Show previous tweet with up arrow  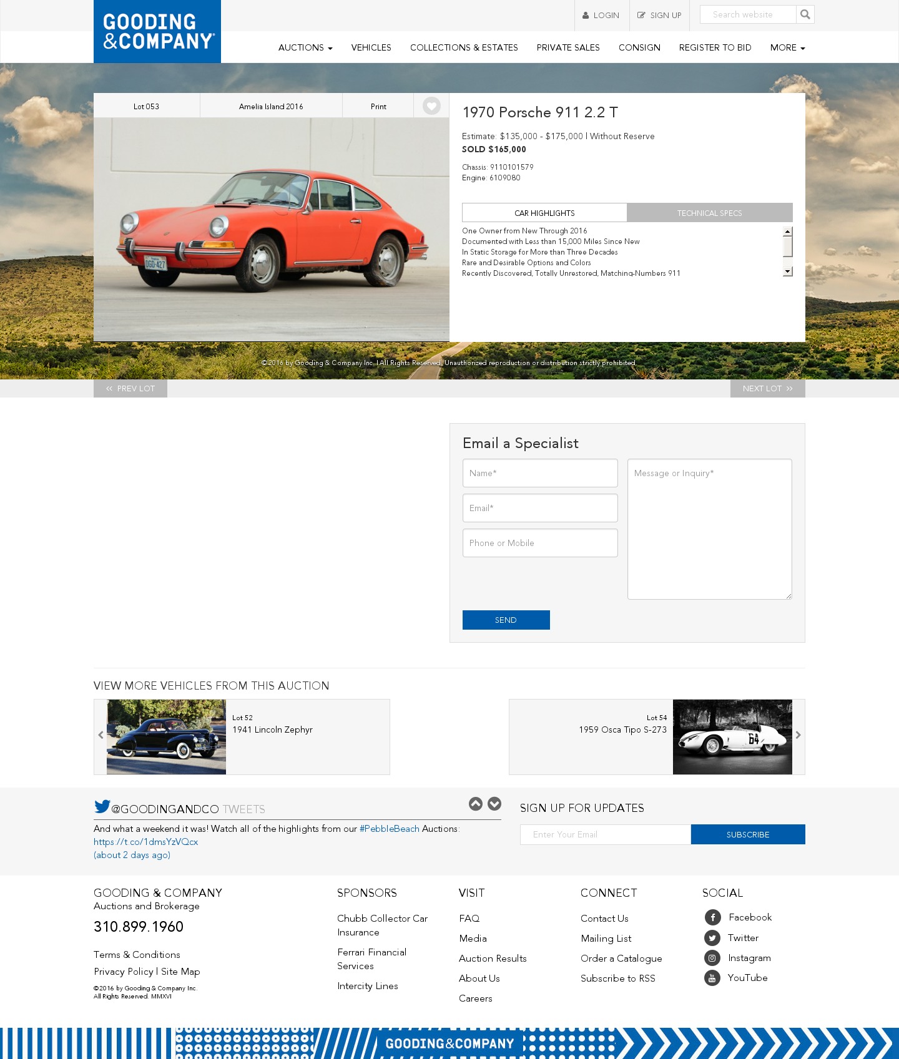[476, 804]
